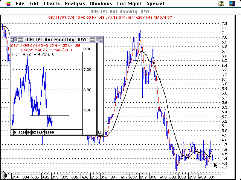Click the 'From 4.72 To 4.72' readout
241x180 pixels.
coord(33,54)
